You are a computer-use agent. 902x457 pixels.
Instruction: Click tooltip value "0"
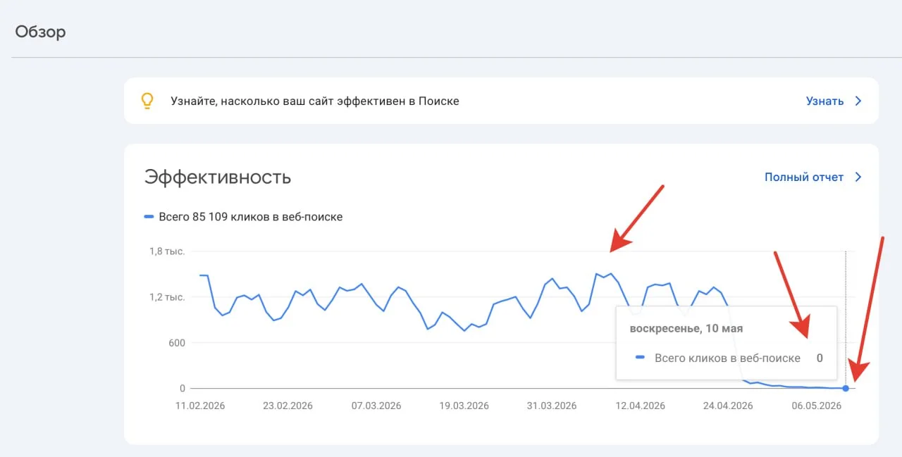pos(820,358)
